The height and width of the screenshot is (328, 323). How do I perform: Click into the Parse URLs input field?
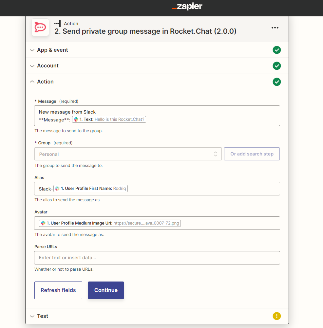[x=157, y=258]
